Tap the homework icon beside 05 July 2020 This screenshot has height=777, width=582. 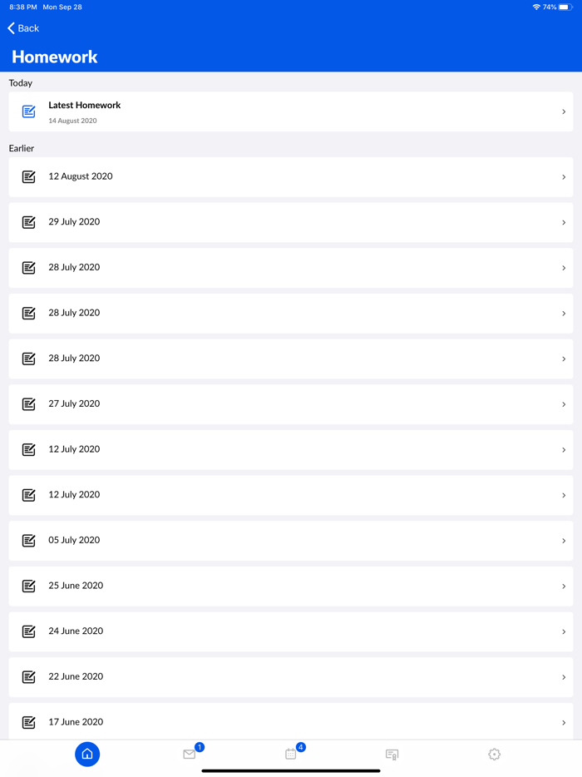29,540
